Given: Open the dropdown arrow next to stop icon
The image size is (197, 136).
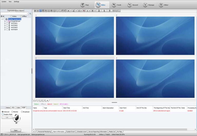Looking at the screenshot, I should pos(95,11).
